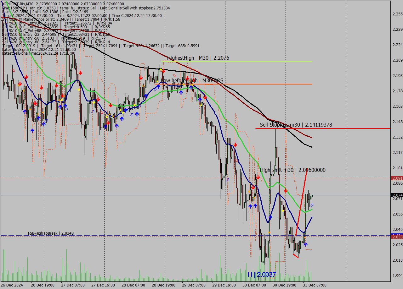Select the red Sell-Stoploss horizontal line
The width and height of the screenshot is (403, 289).
coord(323,128)
